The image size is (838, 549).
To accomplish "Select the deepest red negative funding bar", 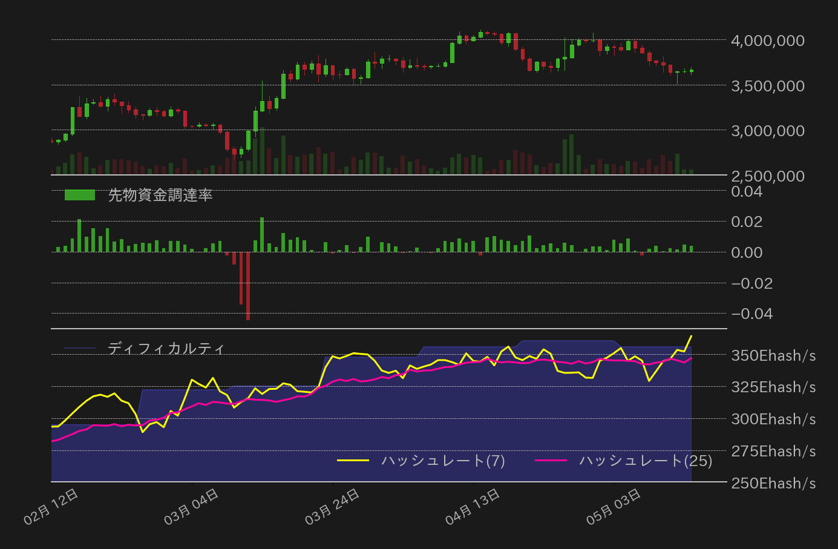I will [248, 284].
